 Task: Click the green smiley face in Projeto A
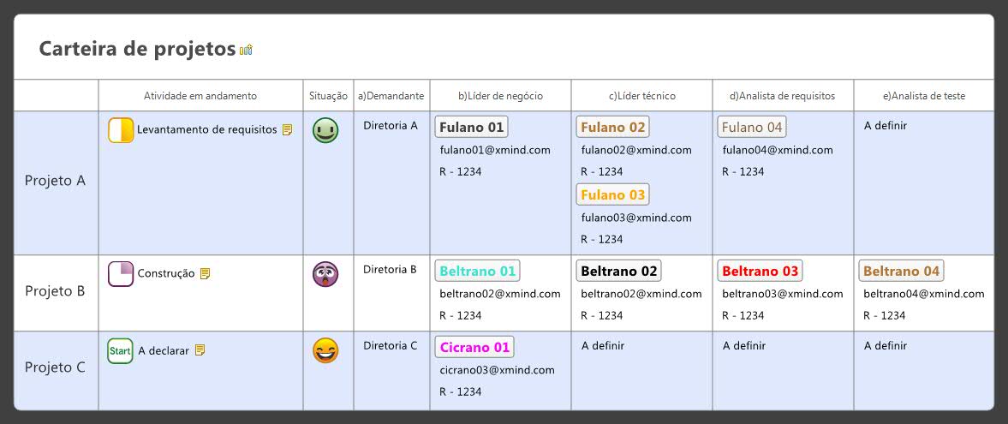click(325, 131)
